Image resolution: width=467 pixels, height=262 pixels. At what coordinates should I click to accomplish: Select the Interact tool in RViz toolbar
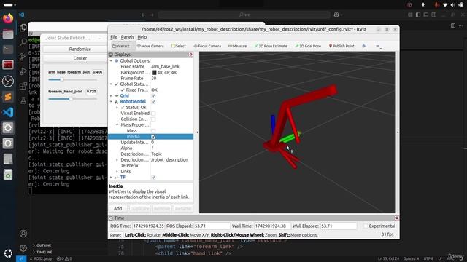pos(121,46)
